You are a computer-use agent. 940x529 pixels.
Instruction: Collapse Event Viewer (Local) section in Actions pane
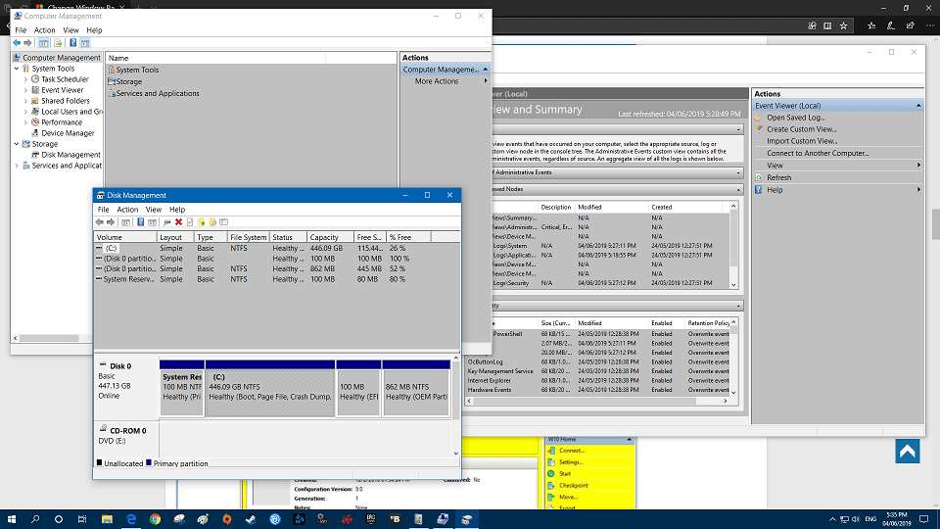pos(918,106)
